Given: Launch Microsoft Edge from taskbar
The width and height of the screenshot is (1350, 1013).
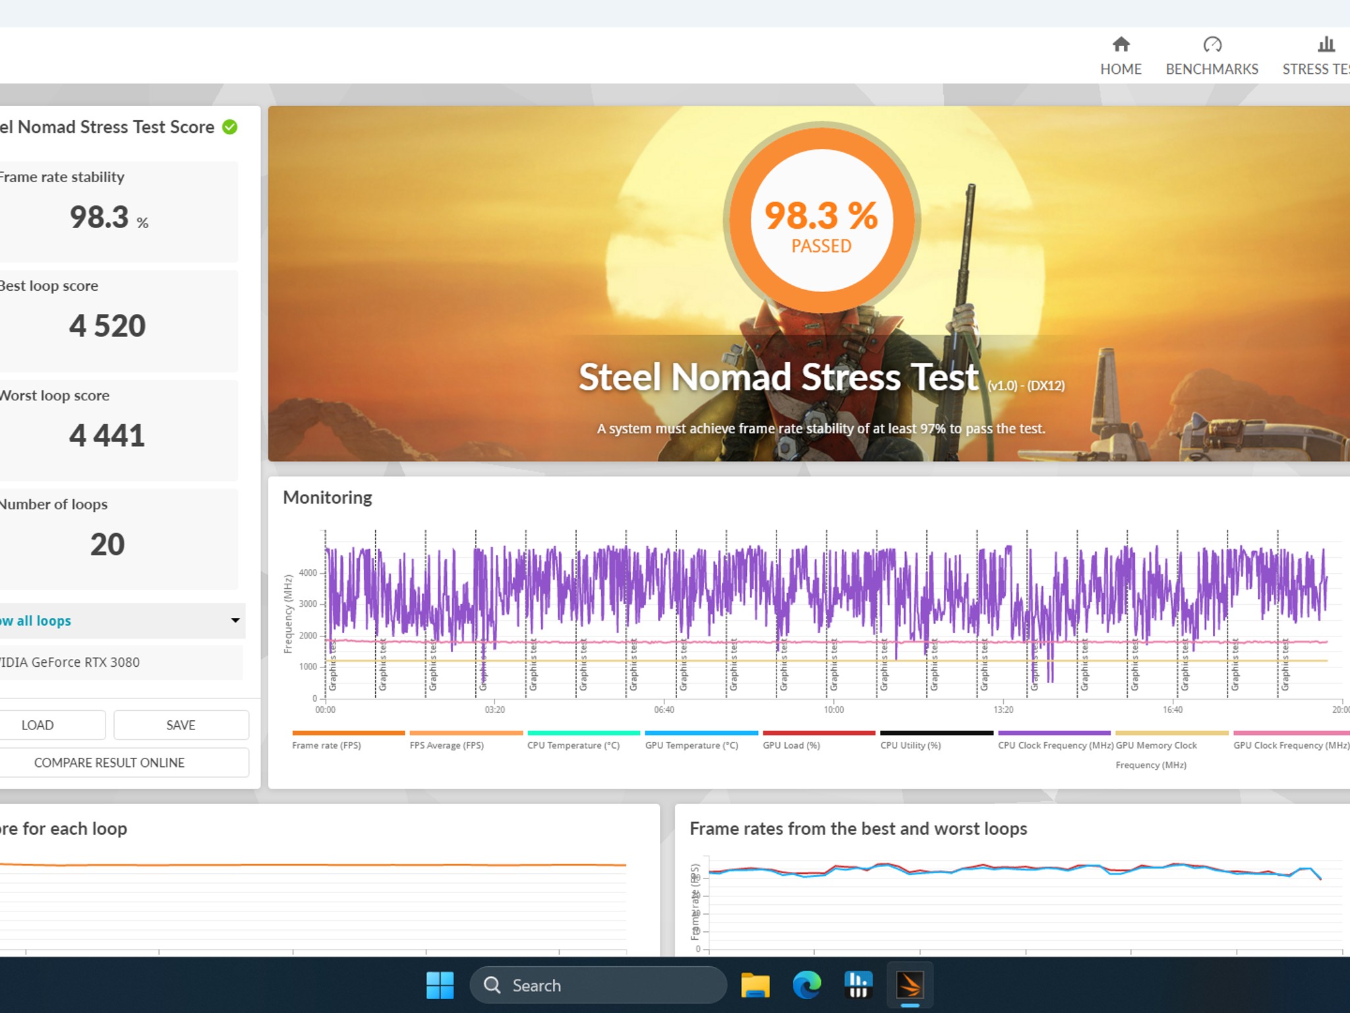Looking at the screenshot, I should [807, 985].
